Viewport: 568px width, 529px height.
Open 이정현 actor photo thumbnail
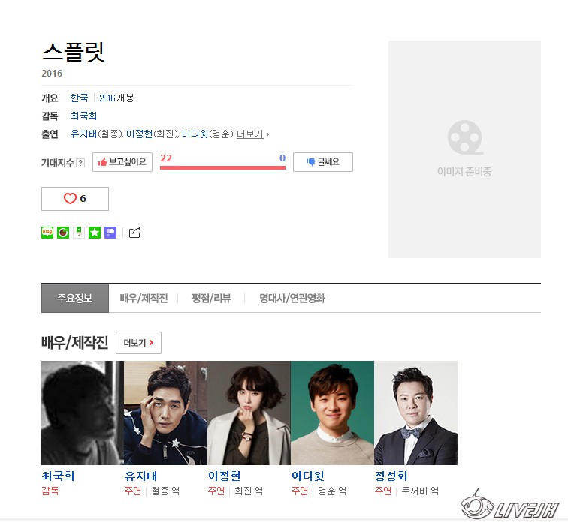pos(249,413)
